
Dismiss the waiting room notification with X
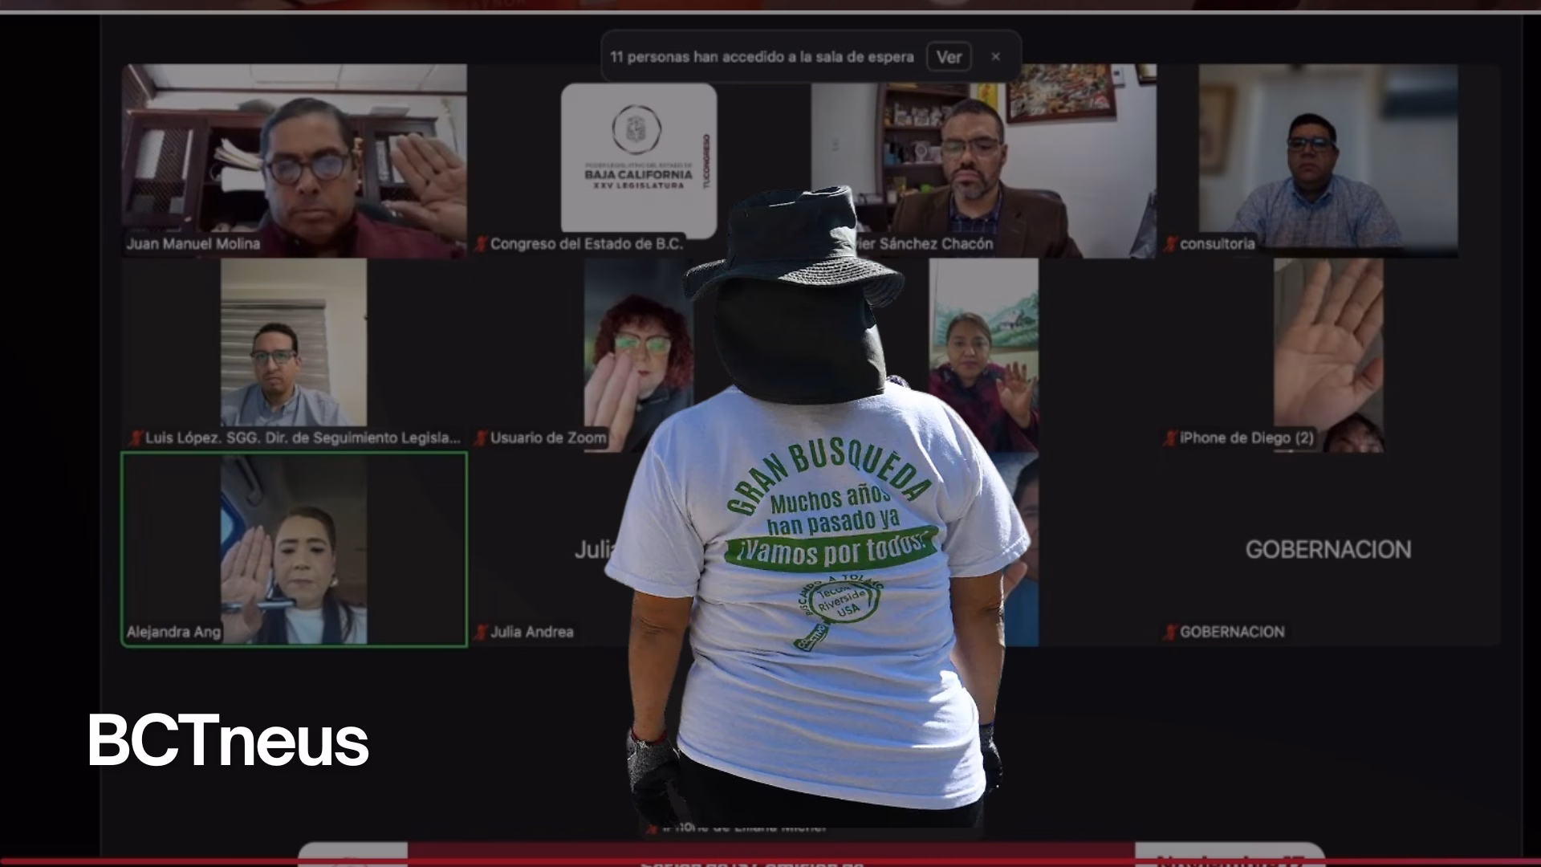(x=995, y=57)
